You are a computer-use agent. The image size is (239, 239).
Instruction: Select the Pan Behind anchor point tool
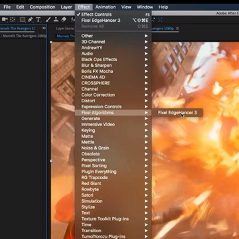(13, 20)
